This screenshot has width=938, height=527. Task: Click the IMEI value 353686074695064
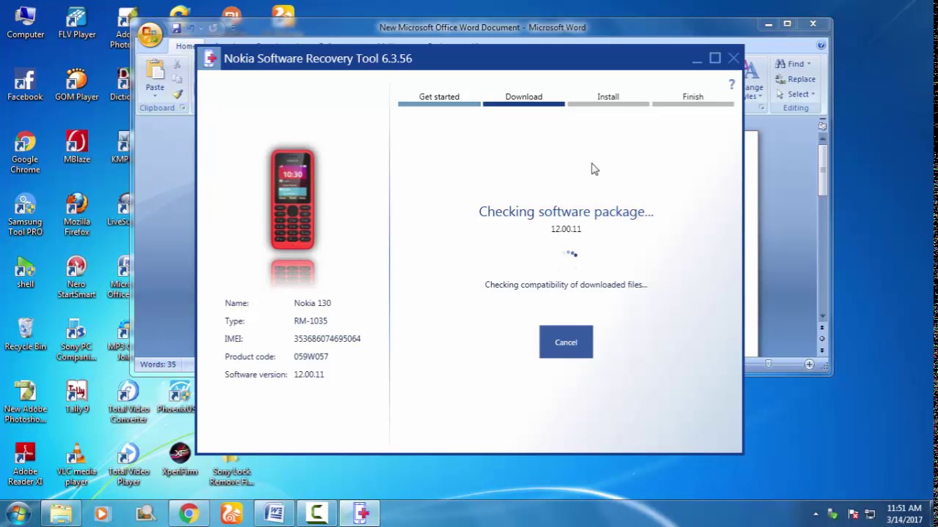coord(327,339)
